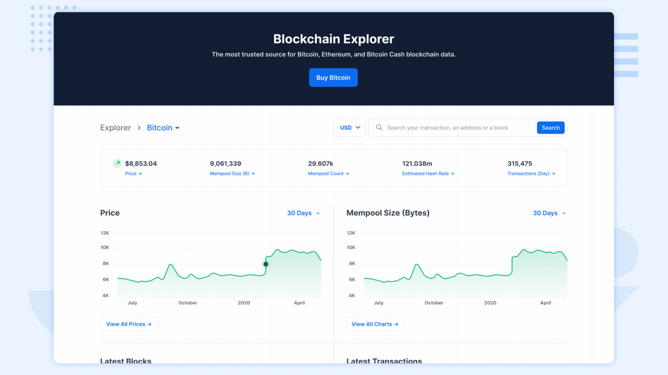
Task: Click the October label on Price chart
Action: tap(188, 303)
